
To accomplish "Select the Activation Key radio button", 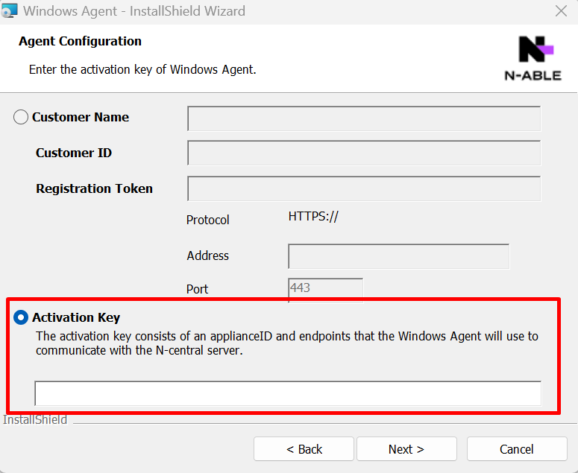I will 21,317.
